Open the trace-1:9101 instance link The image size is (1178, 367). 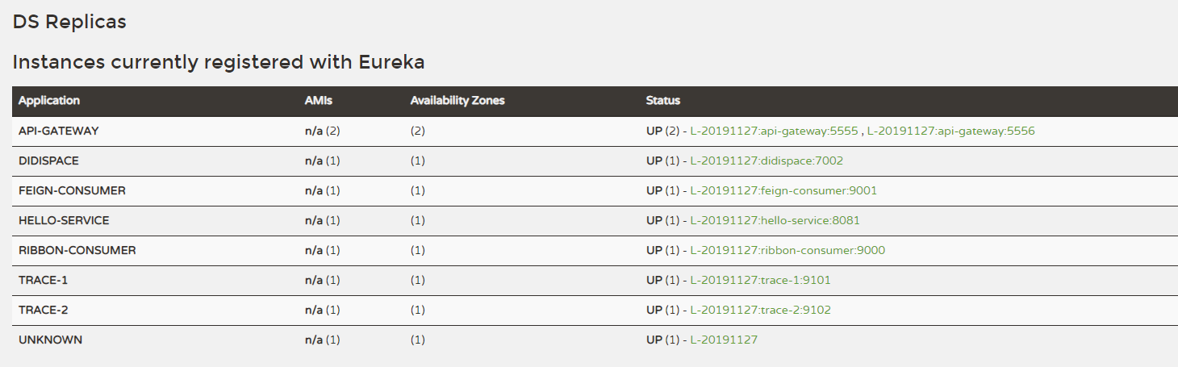760,280
